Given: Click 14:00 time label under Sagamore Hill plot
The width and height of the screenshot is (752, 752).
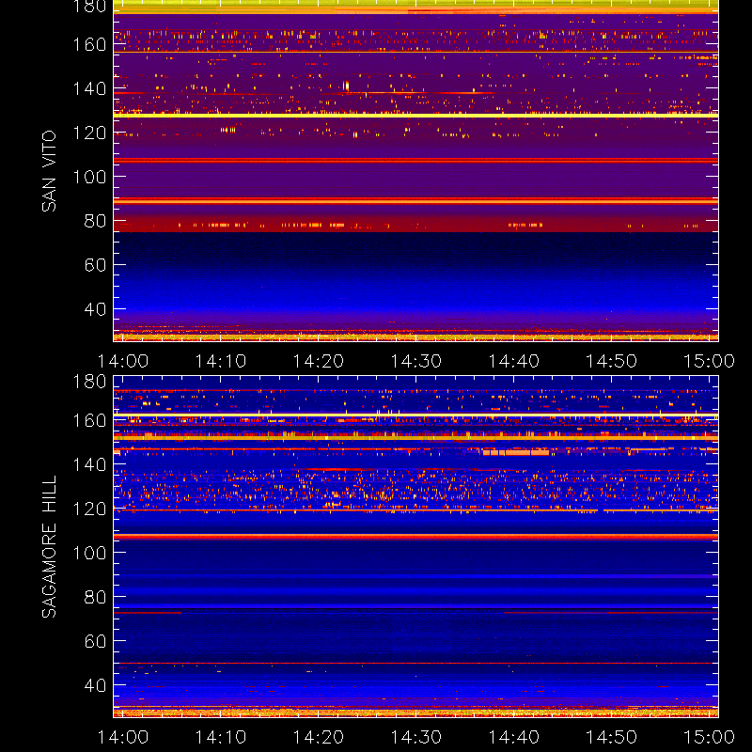Looking at the screenshot, I should click(x=123, y=737).
